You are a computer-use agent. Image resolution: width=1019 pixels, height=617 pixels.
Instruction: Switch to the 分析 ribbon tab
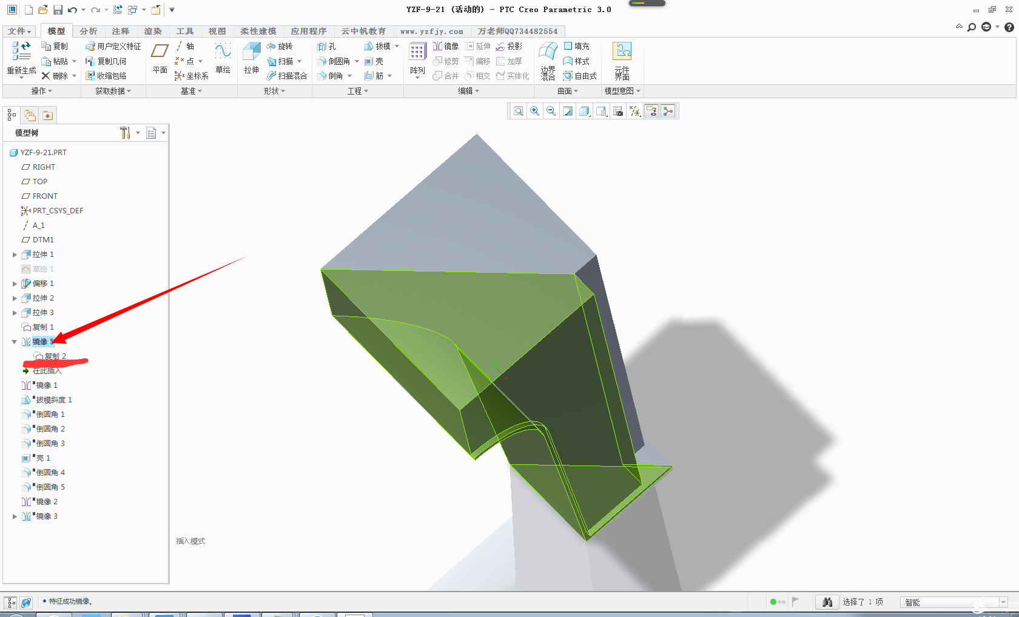click(x=88, y=31)
